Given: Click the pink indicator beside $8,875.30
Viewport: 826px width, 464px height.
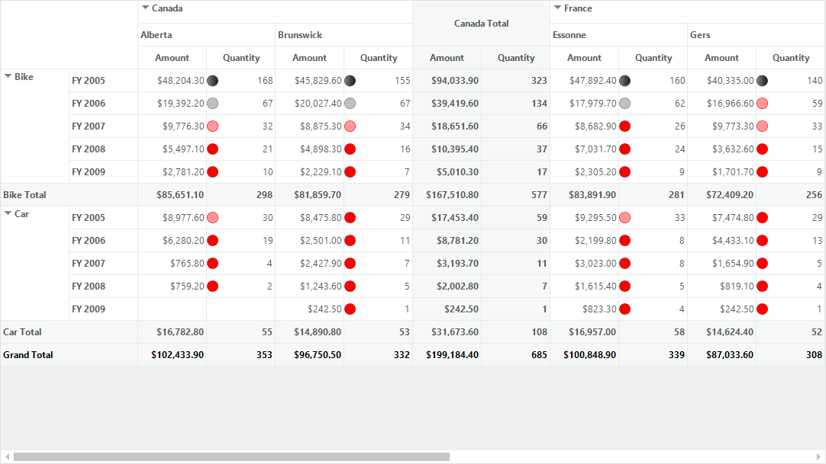Looking at the screenshot, I should coord(350,126).
